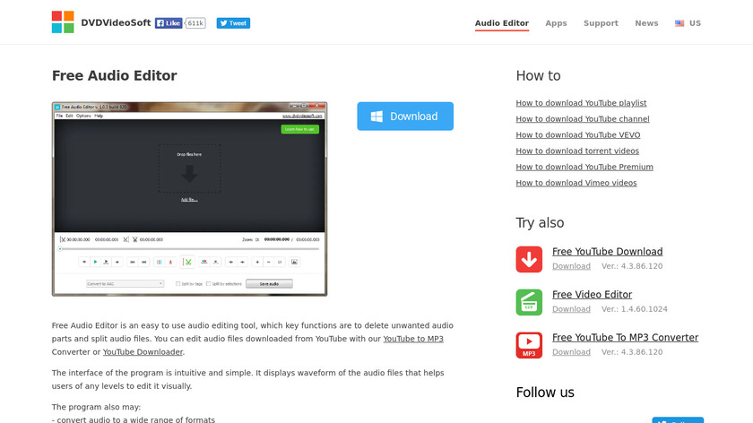
Task: Open the Support navigation item
Action: tap(601, 23)
